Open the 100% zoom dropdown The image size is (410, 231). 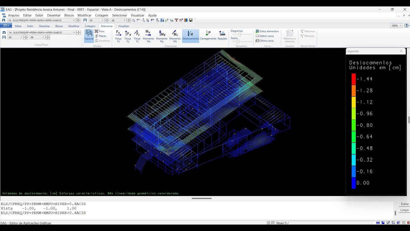pos(400,26)
